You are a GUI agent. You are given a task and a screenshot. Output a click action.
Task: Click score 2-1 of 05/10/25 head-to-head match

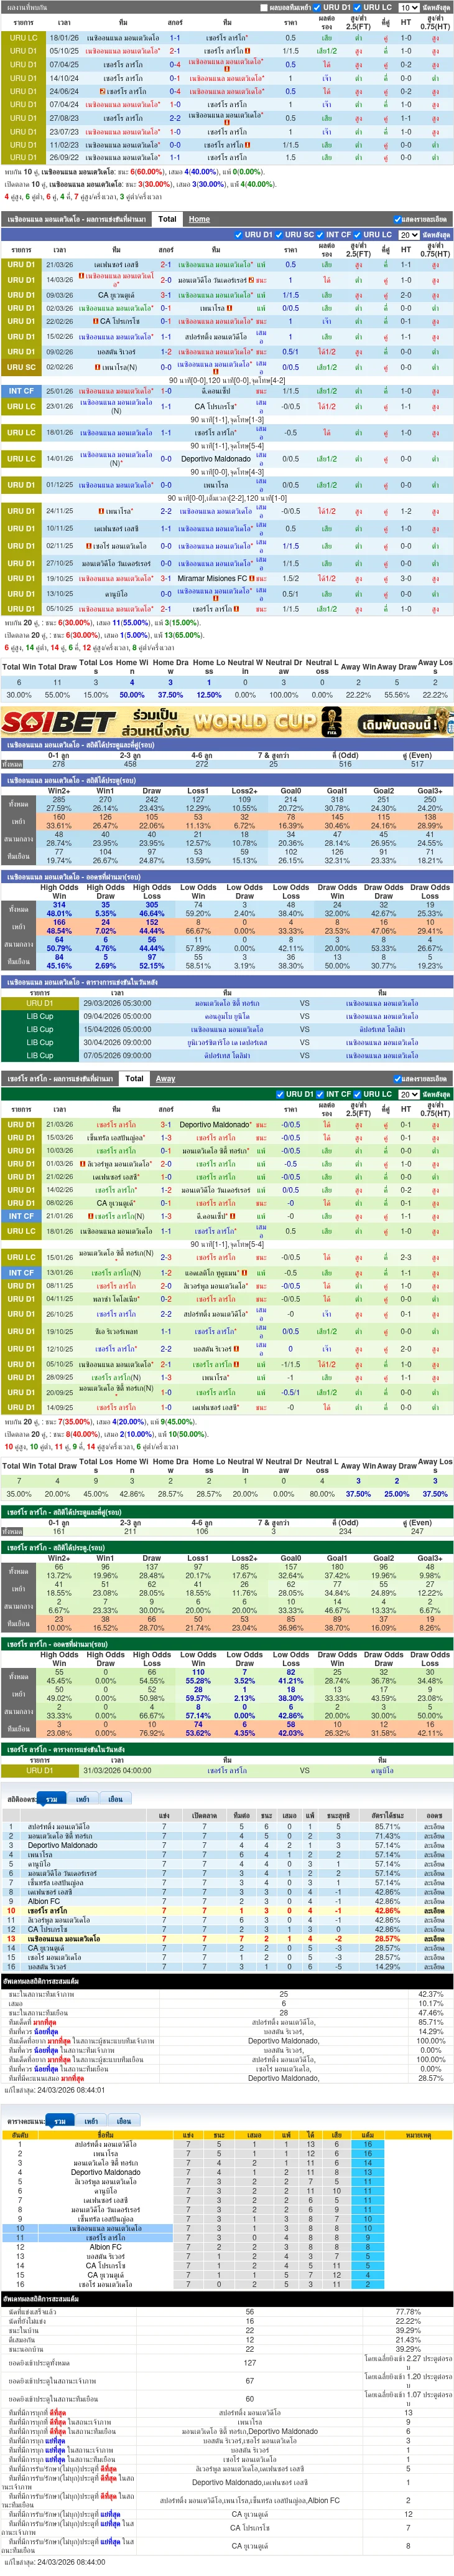click(x=175, y=51)
